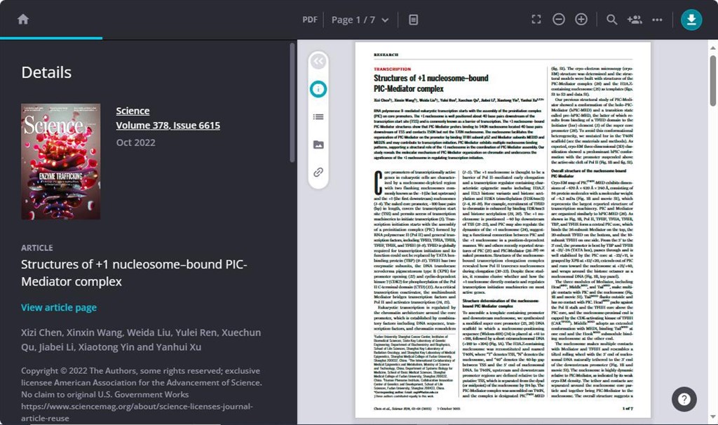Switch to the text reader view icon

pos(413,20)
